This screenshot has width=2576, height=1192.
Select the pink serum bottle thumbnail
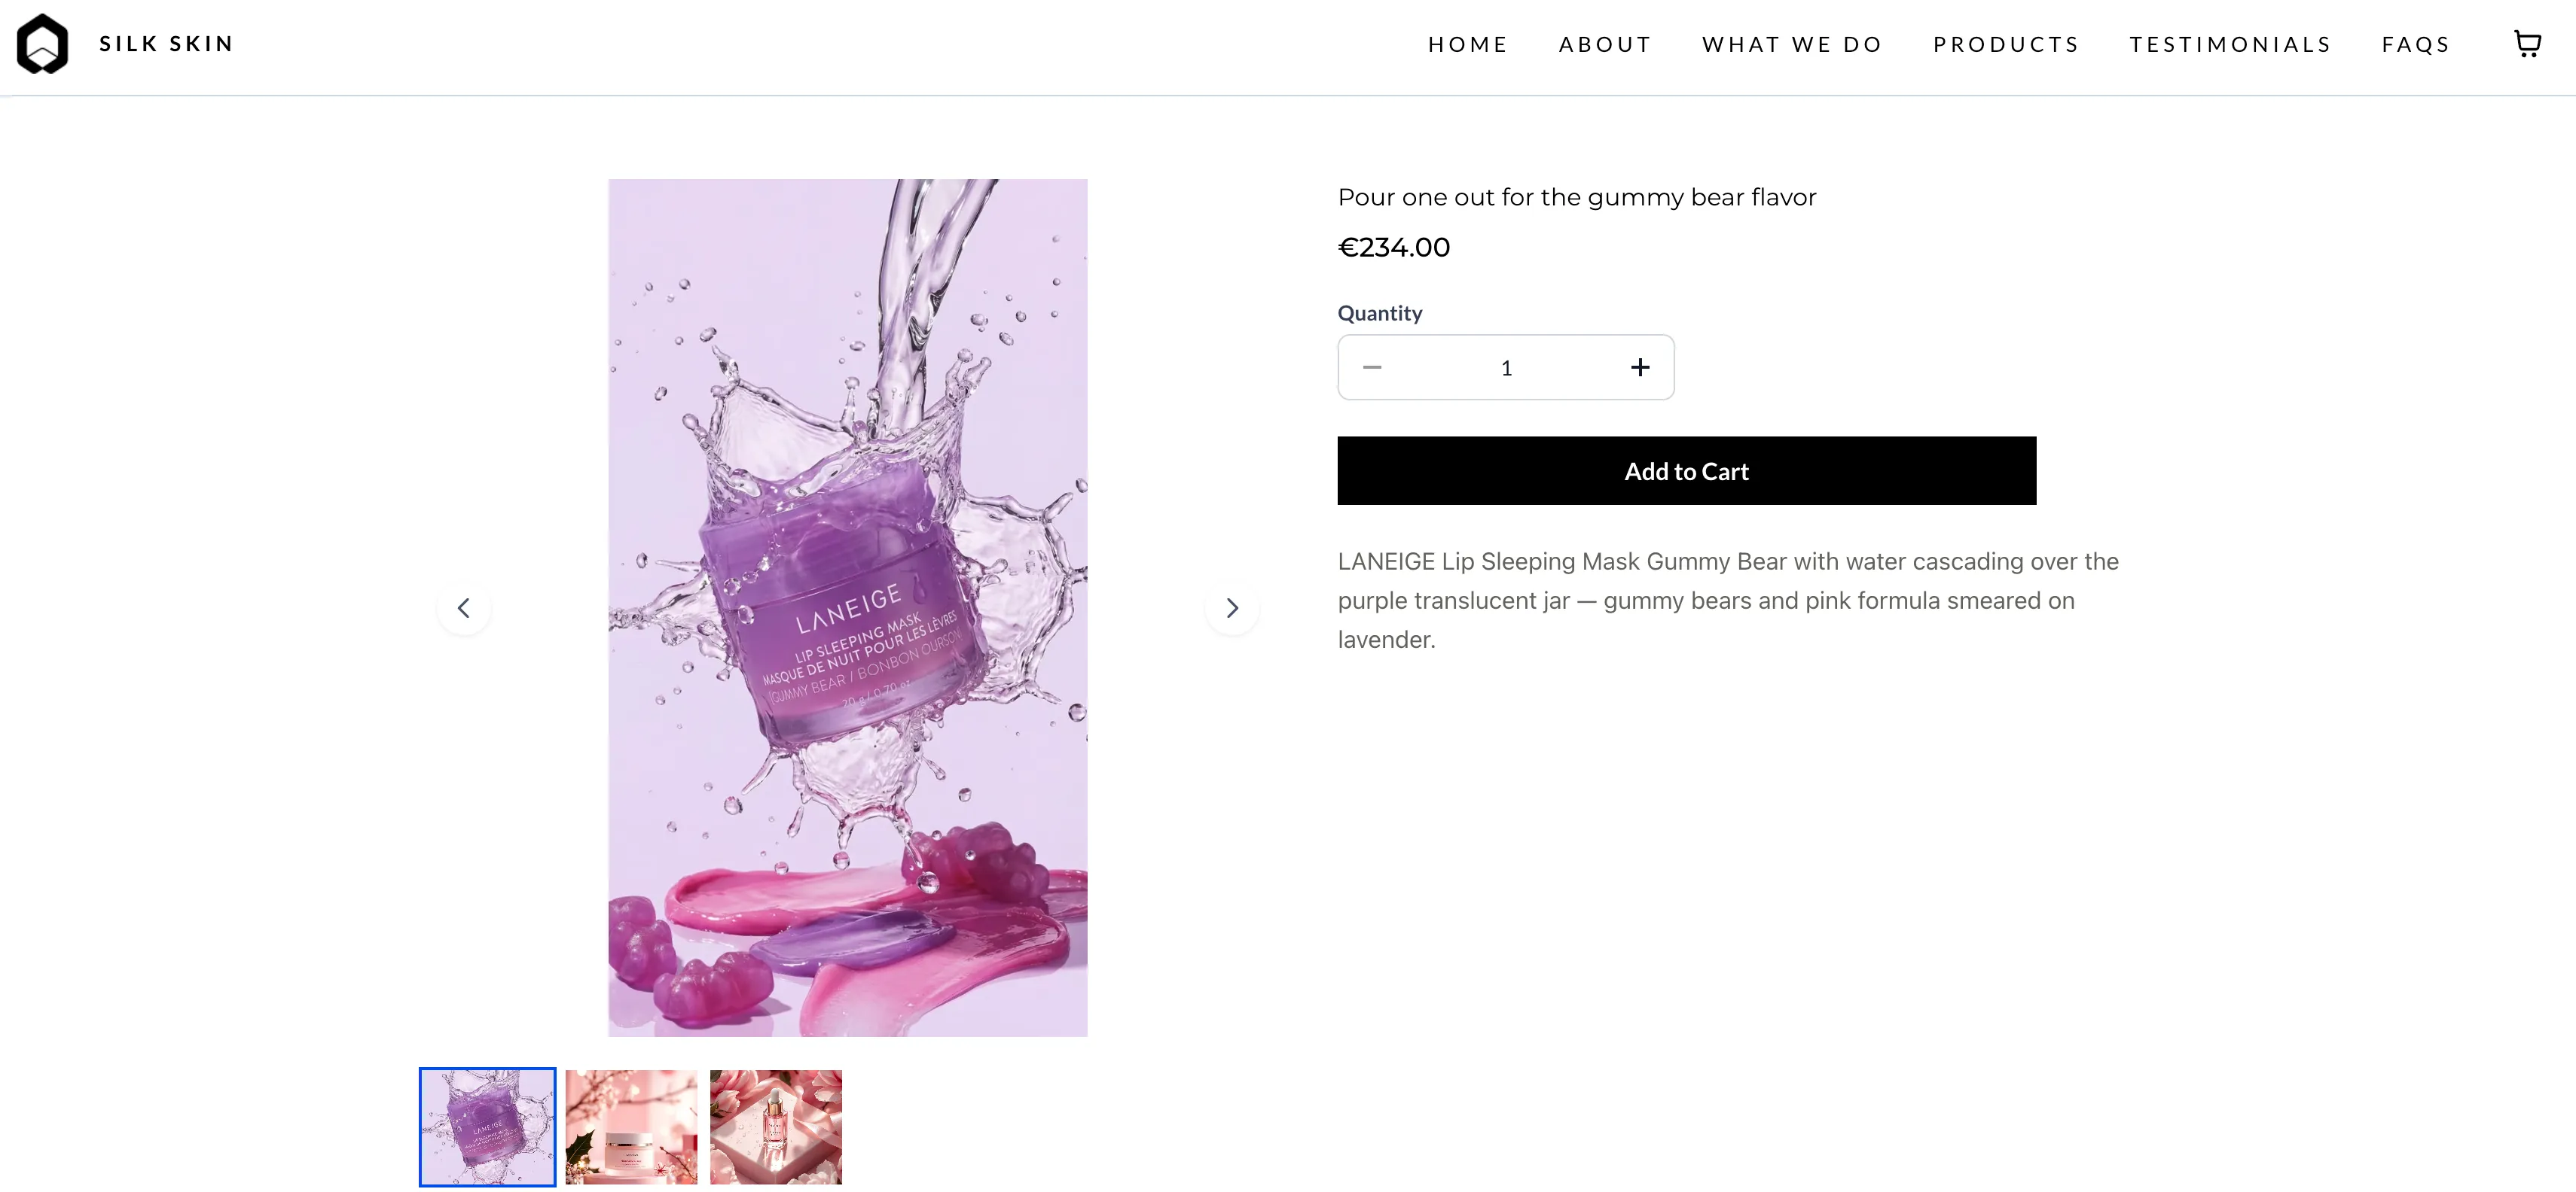[x=776, y=1127]
